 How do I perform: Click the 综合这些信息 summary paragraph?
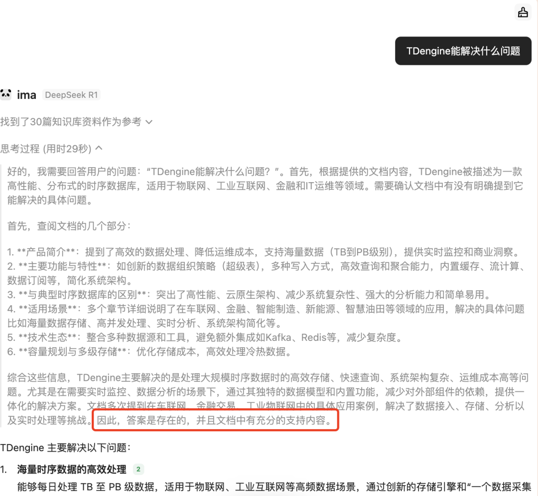[x=268, y=399]
